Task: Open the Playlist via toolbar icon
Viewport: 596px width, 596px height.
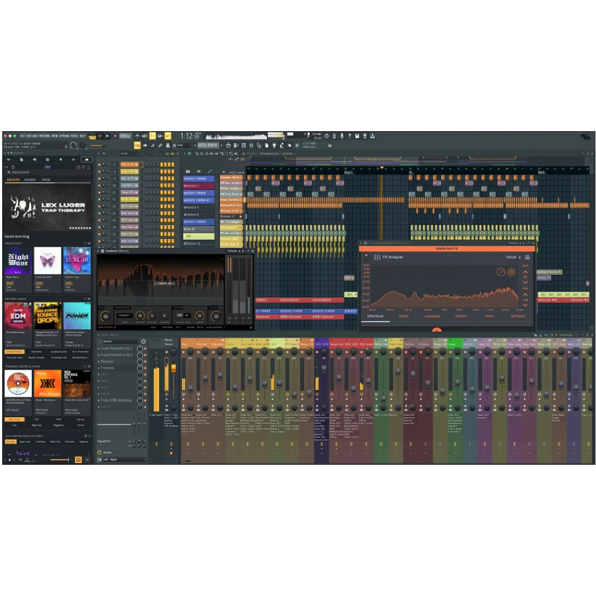Action: [x=228, y=145]
